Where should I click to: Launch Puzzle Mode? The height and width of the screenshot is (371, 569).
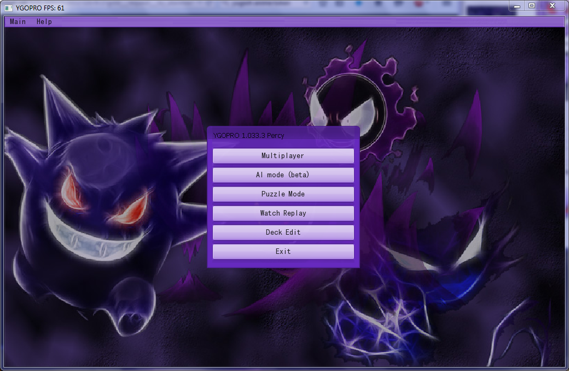(283, 194)
